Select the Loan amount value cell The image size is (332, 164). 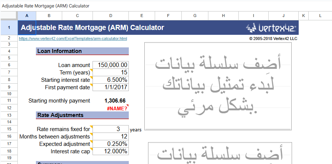pyautogui.click(x=111, y=65)
